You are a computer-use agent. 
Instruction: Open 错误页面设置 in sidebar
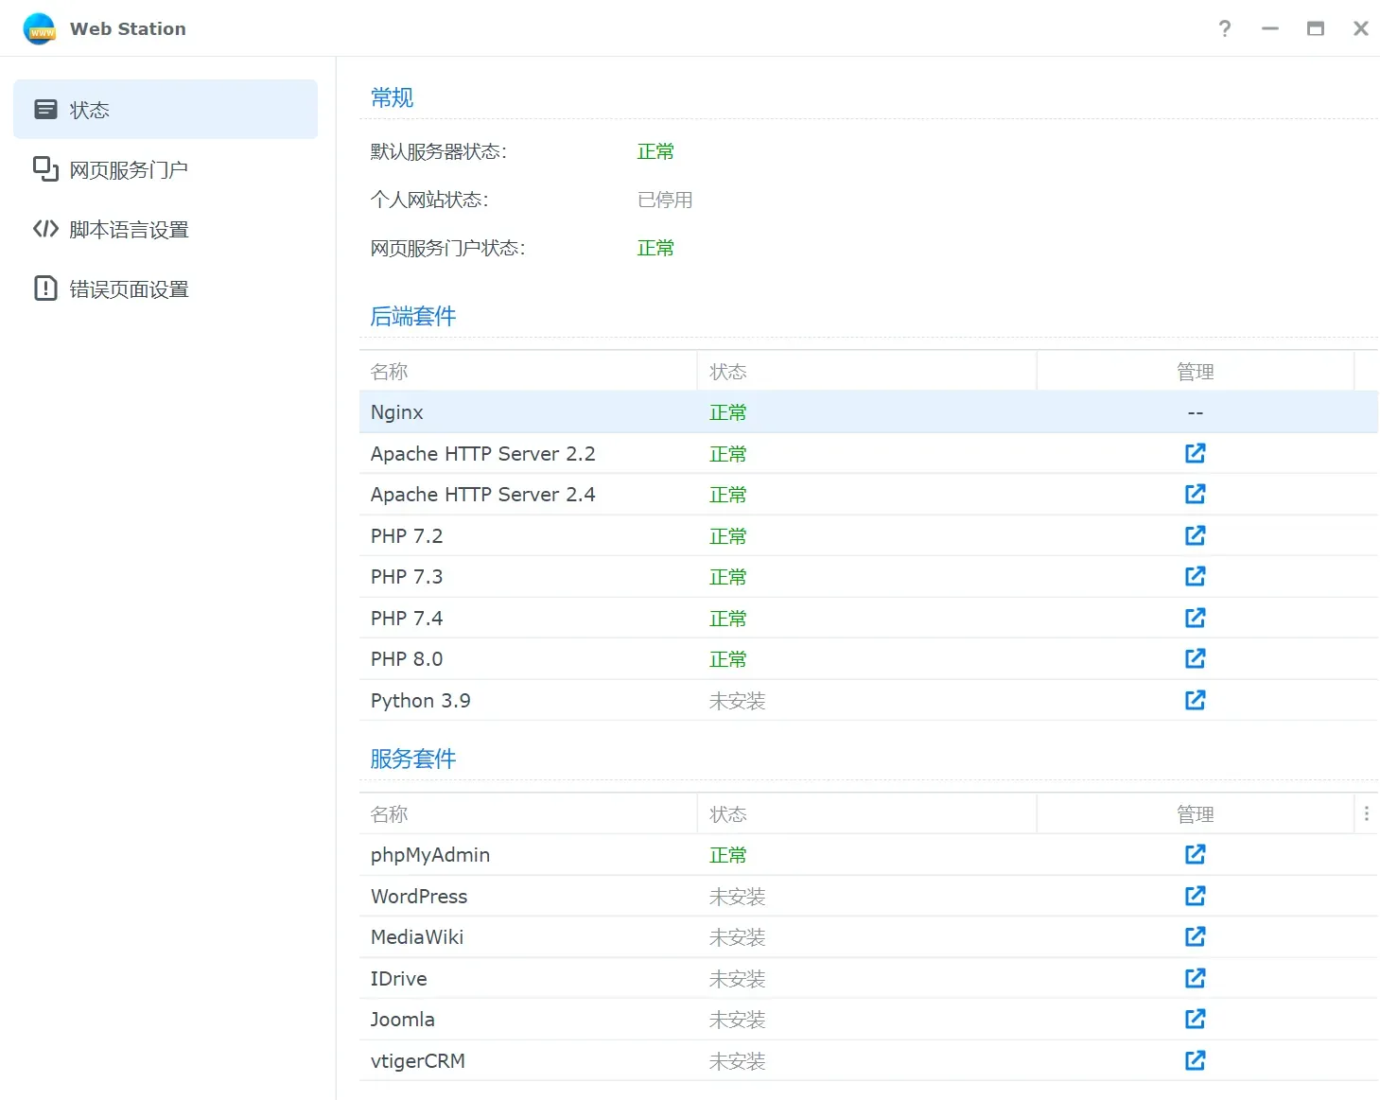[x=166, y=288]
